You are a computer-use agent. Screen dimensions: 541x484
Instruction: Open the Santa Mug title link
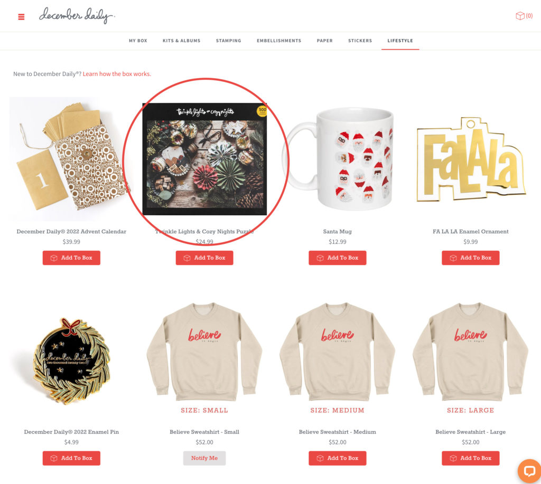click(x=338, y=232)
